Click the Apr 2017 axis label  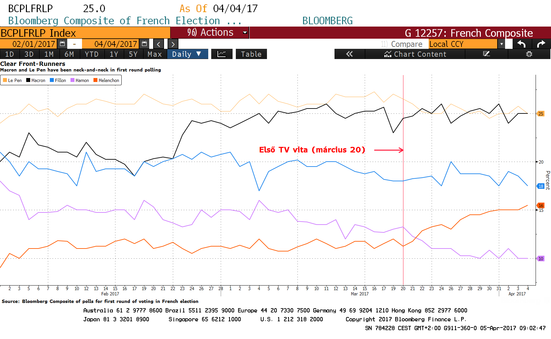[x=517, y=294]
